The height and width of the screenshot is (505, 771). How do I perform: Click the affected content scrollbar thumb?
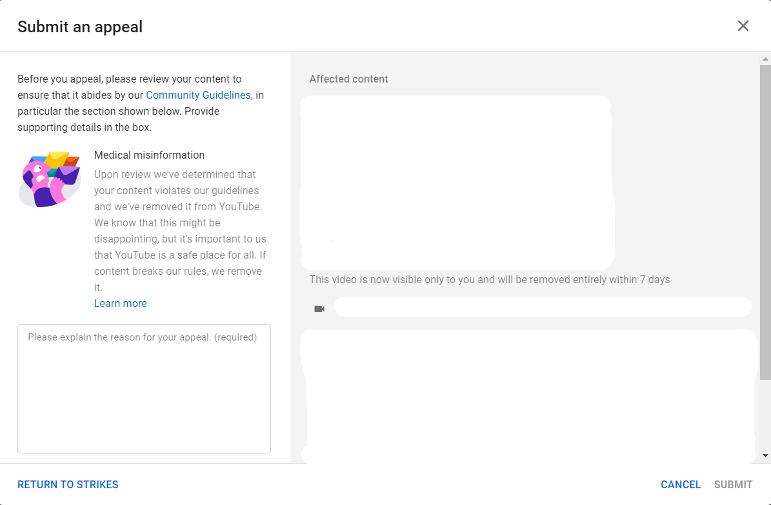(x=765, y=223)
